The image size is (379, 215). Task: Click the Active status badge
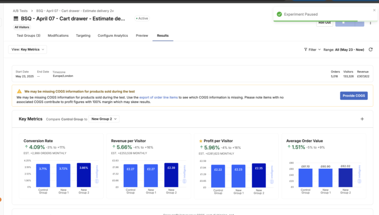(142, 18)
